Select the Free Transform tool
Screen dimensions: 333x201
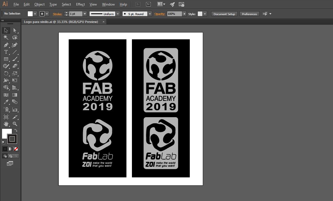click(15, 80)
